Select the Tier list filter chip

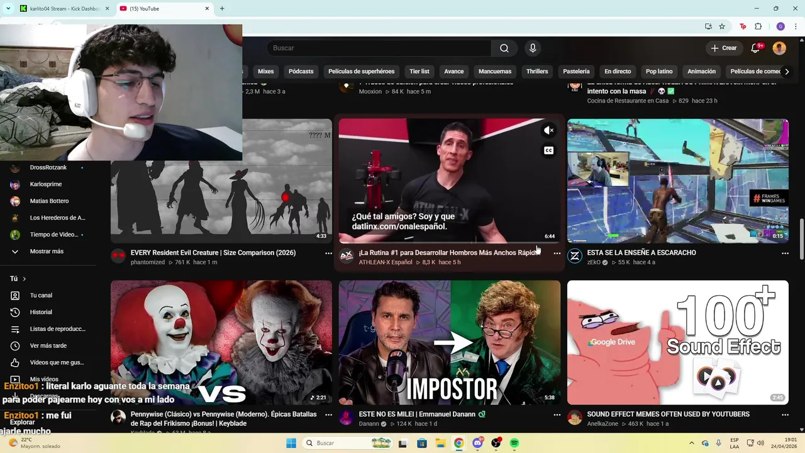[419, 72]
